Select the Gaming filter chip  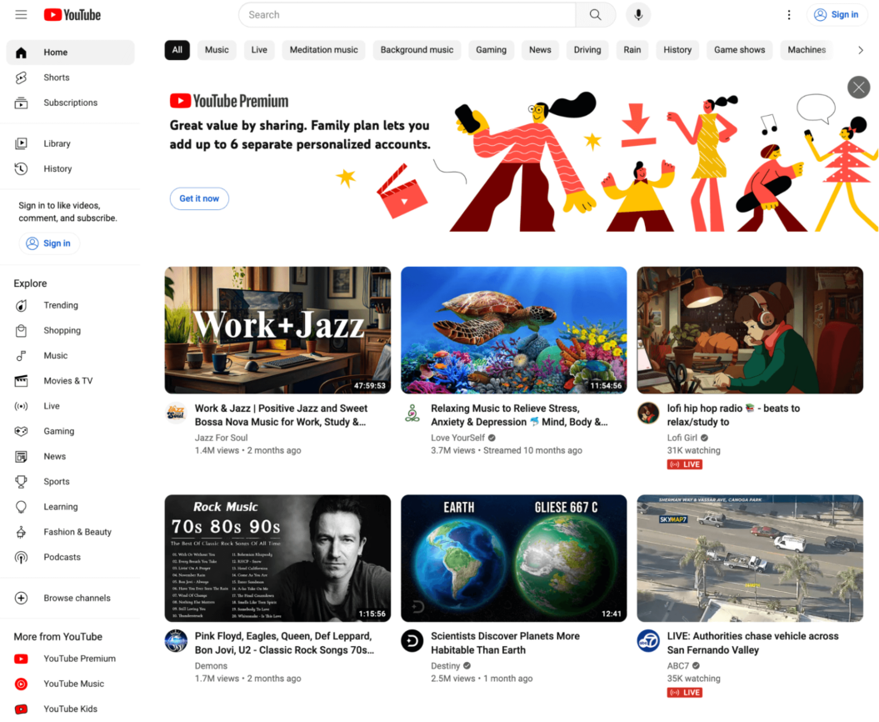491,50
